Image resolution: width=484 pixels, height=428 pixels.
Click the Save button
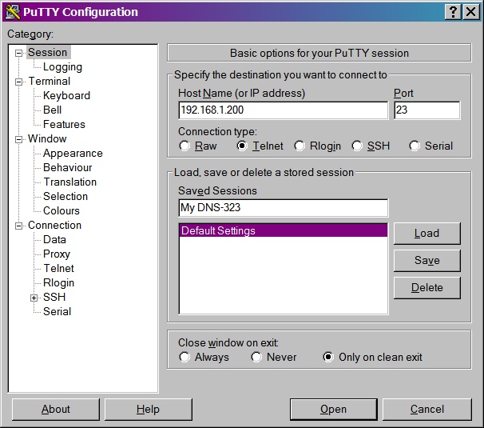(427, 260)
